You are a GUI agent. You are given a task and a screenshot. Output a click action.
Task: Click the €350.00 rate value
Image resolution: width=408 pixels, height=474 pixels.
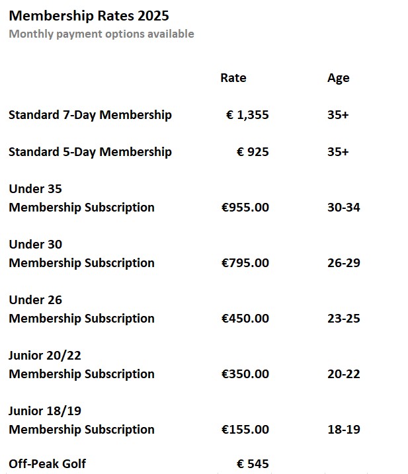click(x=245, y=374)
